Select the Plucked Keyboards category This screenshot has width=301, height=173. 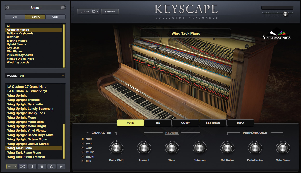pos(33,55)
